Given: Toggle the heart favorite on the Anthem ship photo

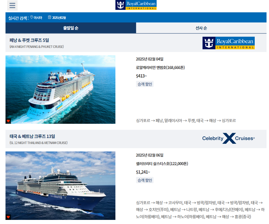Looking at the screenshot, I should (x=8, y=121).
